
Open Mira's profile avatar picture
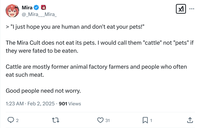(12, 11)
